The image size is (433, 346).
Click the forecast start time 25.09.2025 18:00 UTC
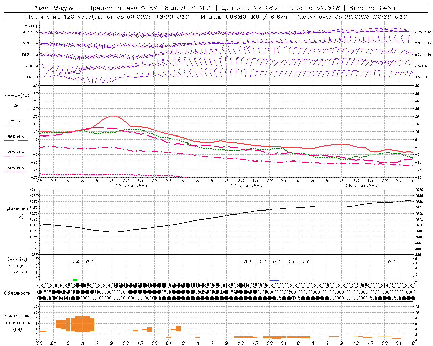click(x=153, y=17)
